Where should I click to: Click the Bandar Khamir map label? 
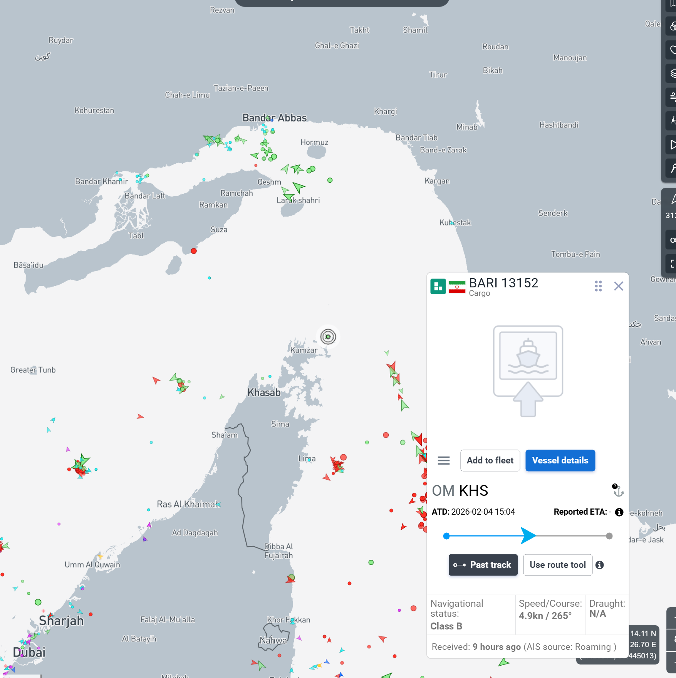(102, 181)
